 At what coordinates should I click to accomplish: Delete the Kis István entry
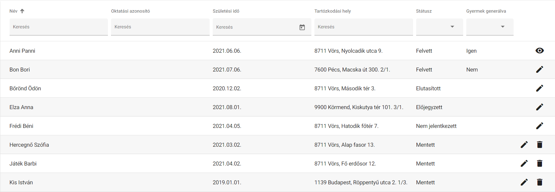pyautogui.click(x=540, y=182)
